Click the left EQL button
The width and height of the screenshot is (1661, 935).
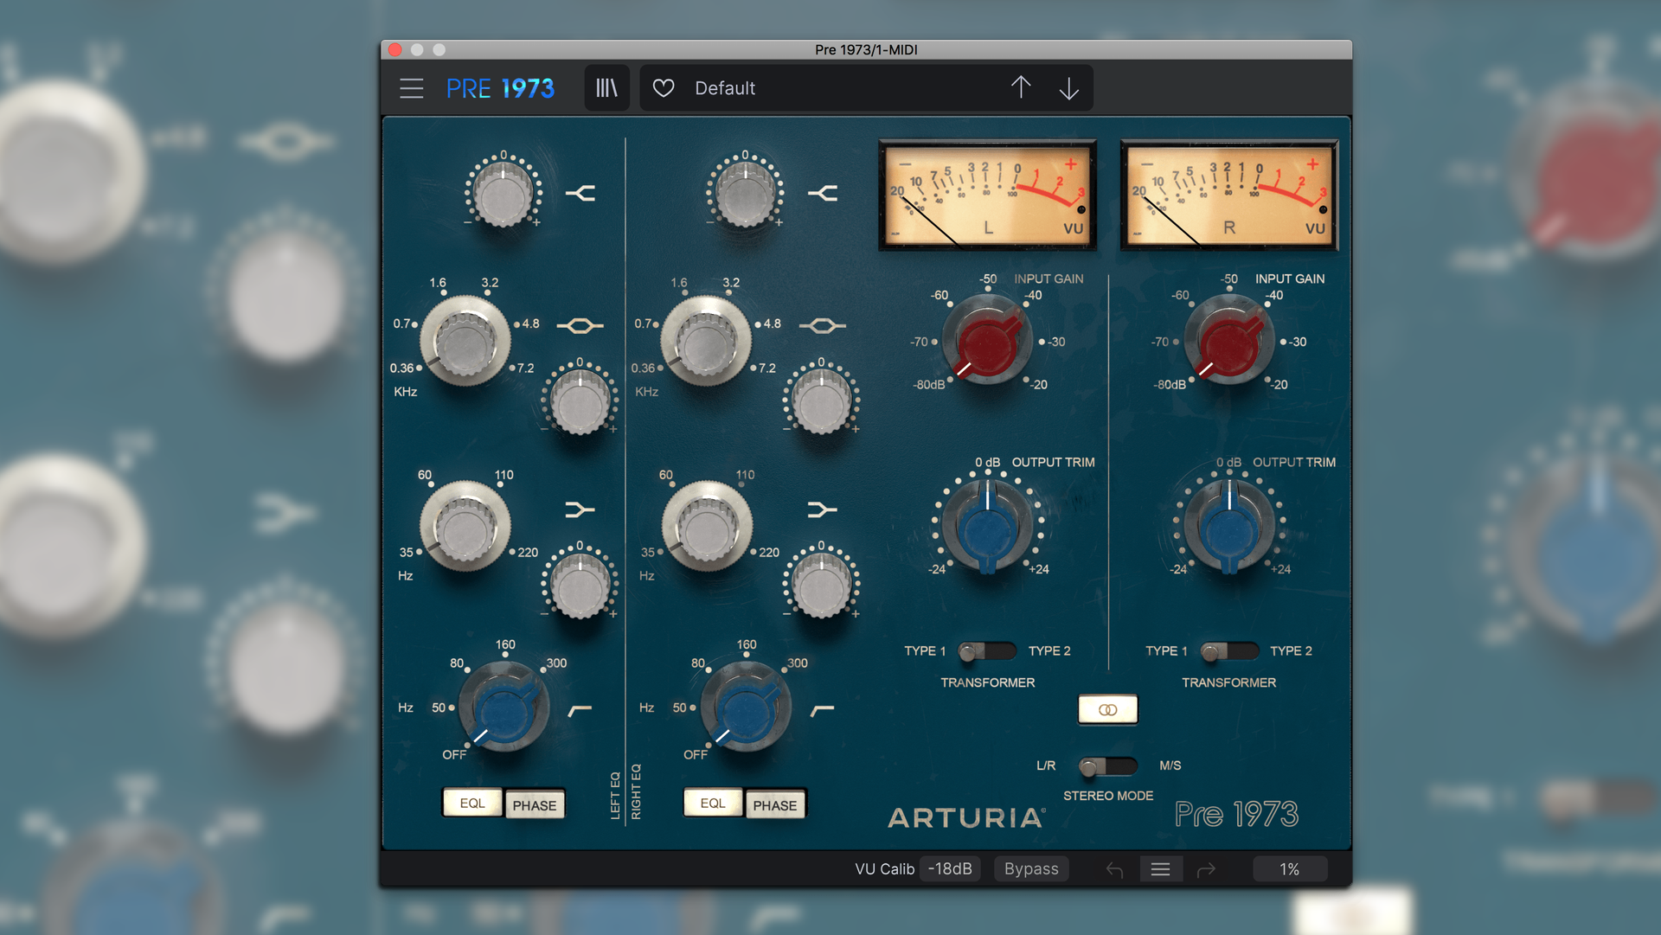point(472,804)
